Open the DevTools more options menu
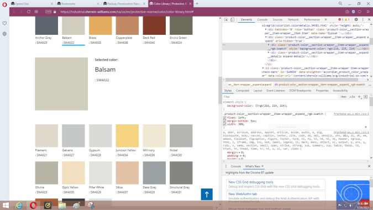This screenshot has height=210, width=373. pyautogui.click(x=363, y=19)
